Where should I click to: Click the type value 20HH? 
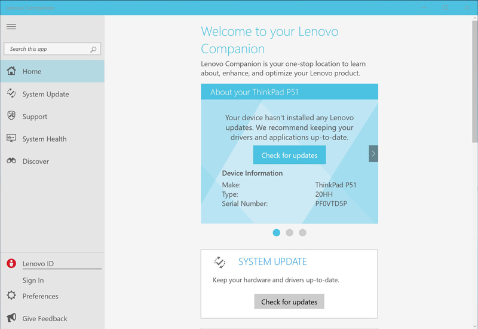pyautogui.click(x=324, y=194)
